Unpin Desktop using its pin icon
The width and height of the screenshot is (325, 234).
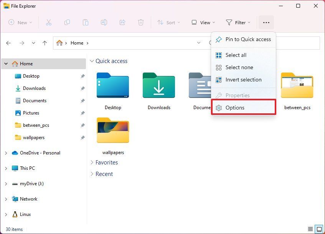(82, 76)
